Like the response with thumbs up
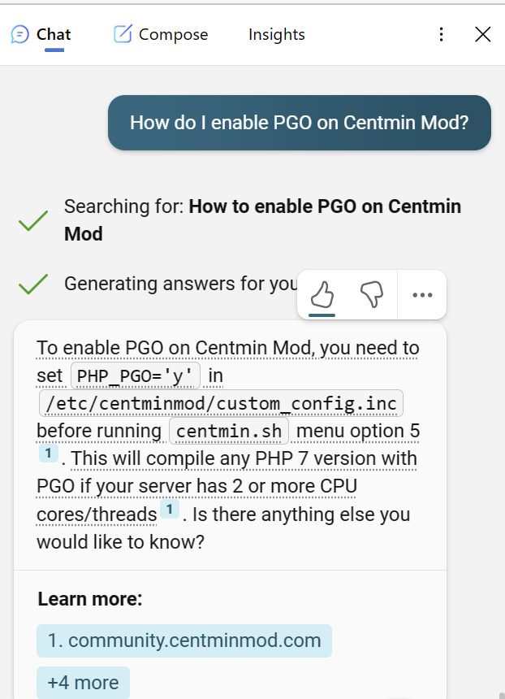 (322, 295)
